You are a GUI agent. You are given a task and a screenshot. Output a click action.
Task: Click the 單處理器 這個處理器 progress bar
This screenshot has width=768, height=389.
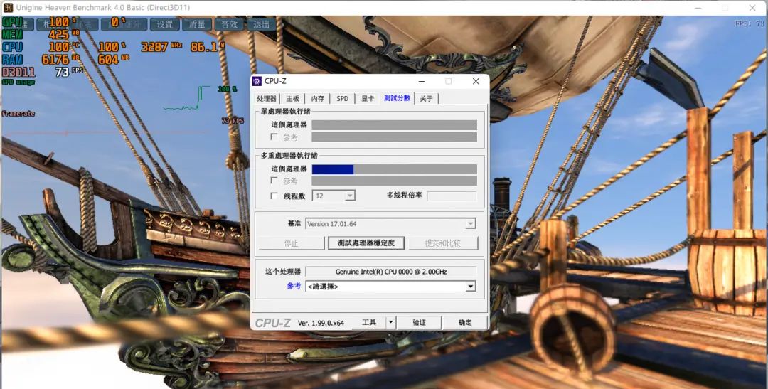pos(394,125)
